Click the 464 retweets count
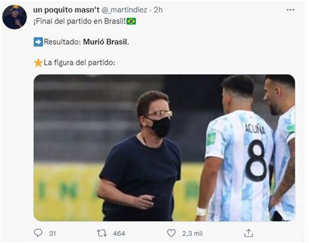 (x=119, y=233)
